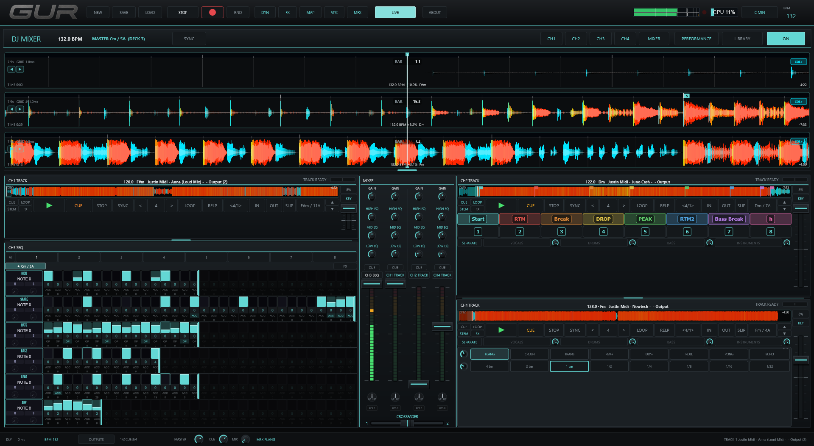Toggle SLIP mode on CH2 track
Viewport: 814px width, 446px height.
[741, 206]
